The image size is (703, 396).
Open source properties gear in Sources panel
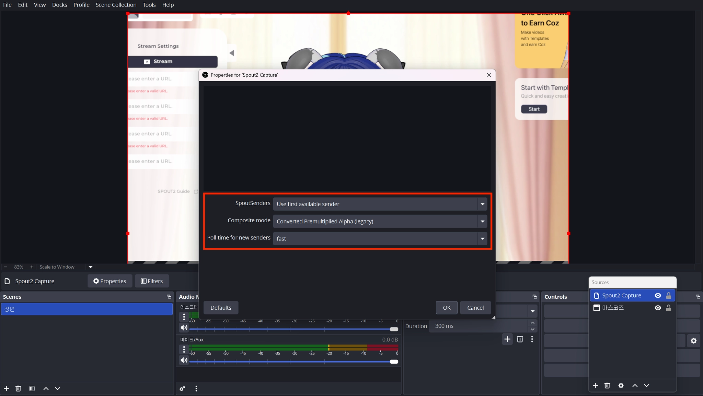click(621, 385)
